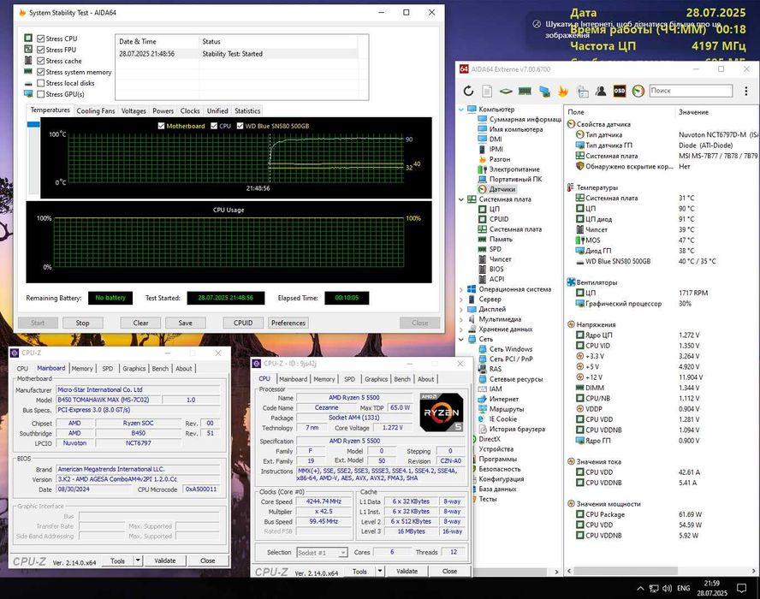Open the SPD item in AIDA64 tree

pyautogui.click(x=495, y=249)
